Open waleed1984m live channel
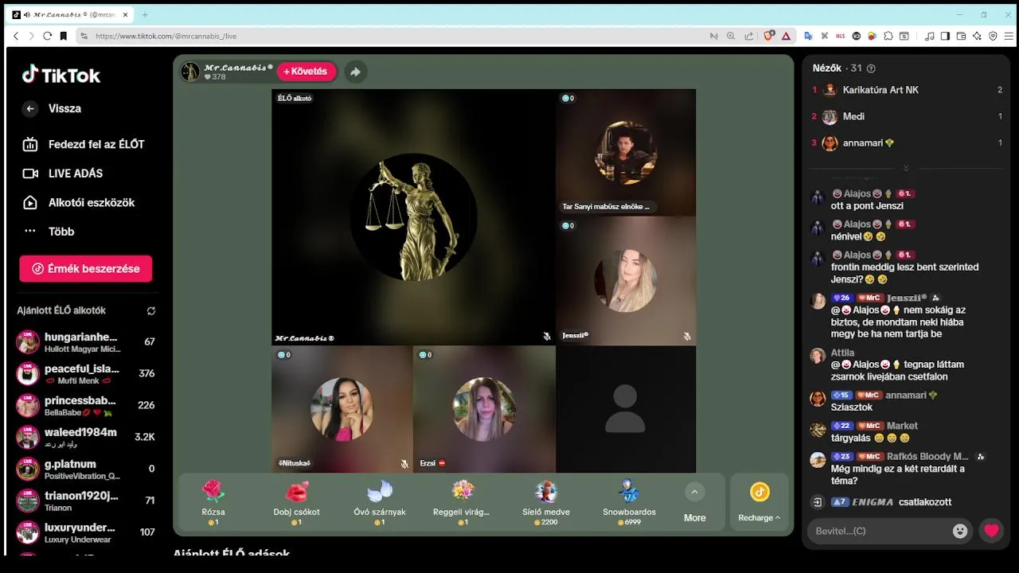Viewport: 1019px width, 573px height. [86, 438]
